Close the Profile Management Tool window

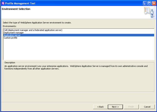tap(154, 4)
